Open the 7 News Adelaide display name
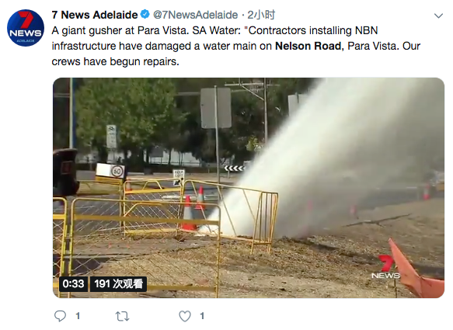Viewport: 453px width, 330px height. coord(95,15)
